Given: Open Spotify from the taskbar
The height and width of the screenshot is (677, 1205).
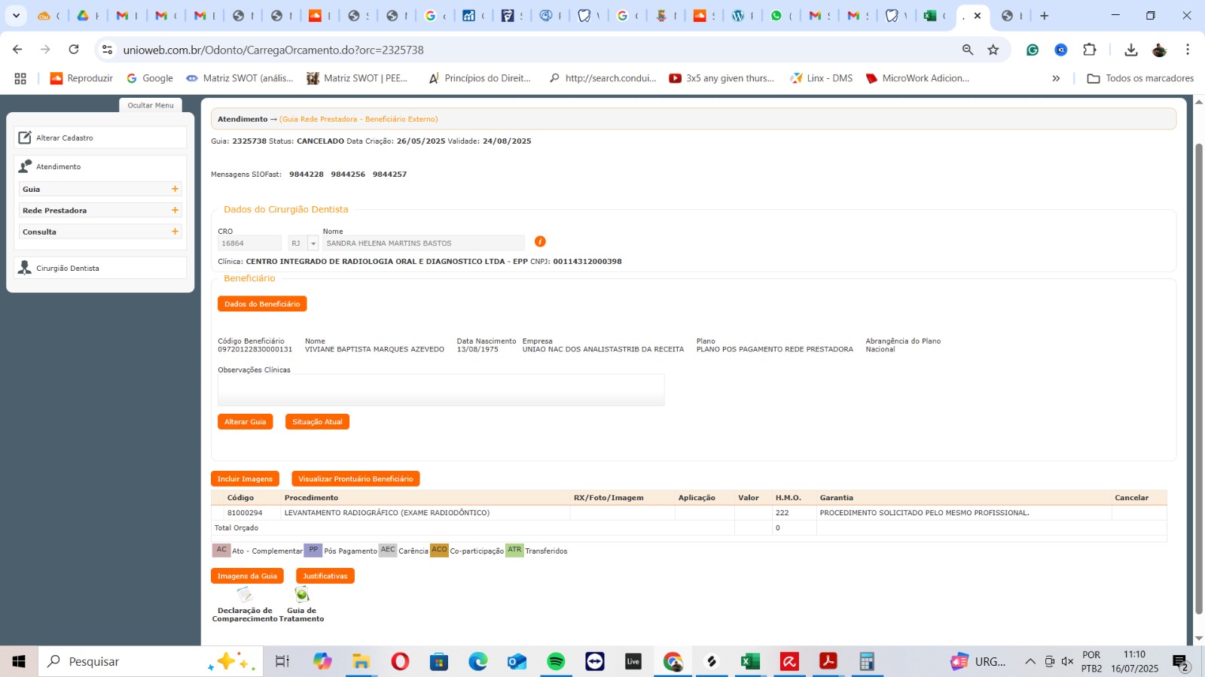Looking at the screenshot, I should (556, 661).
